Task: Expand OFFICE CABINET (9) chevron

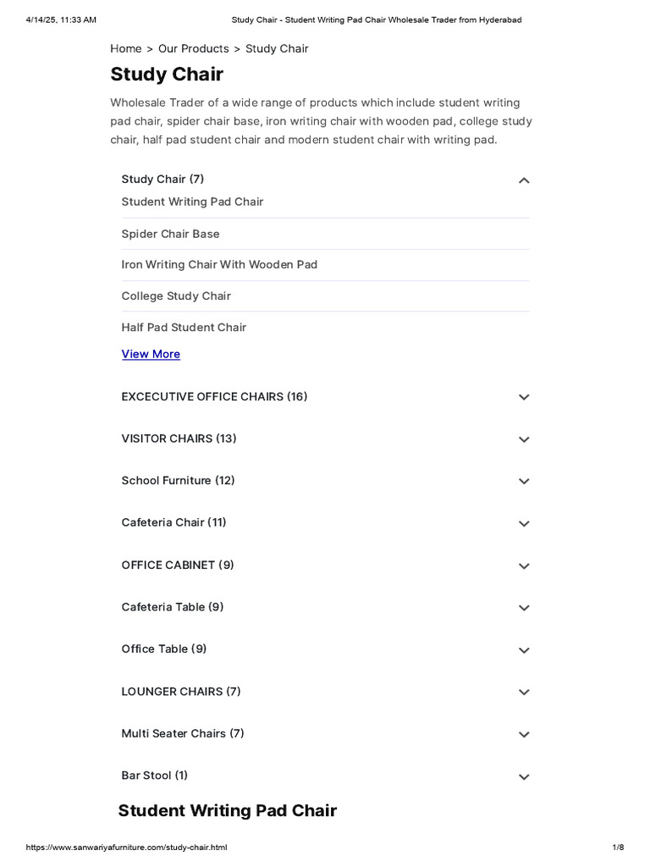Action: (523, 566)
